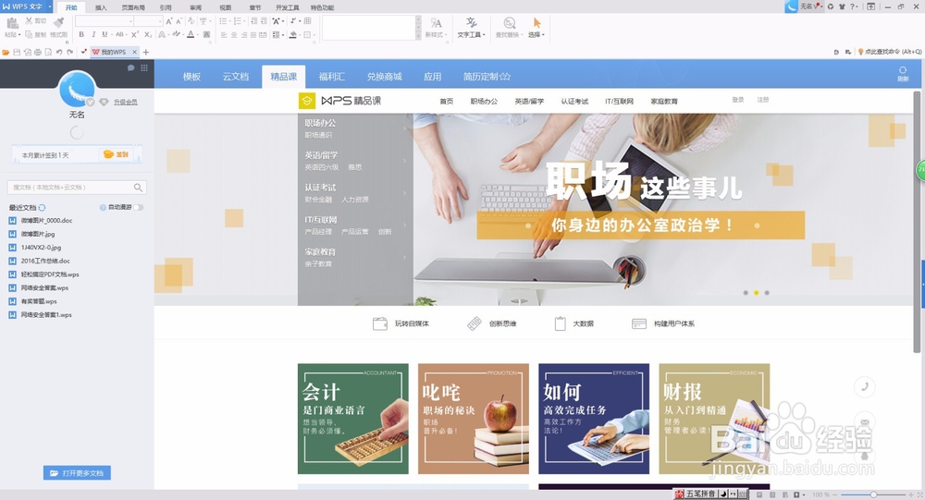Open the WPS 文字 application menu arrow
The width and height of the screenshot is (925, 500).
coord(49,6)
